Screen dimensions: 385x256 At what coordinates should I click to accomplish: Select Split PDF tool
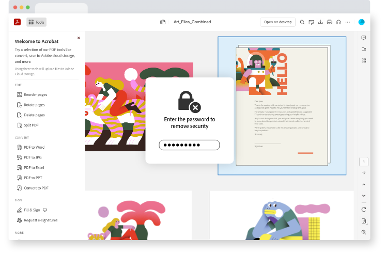coord(28,125)
